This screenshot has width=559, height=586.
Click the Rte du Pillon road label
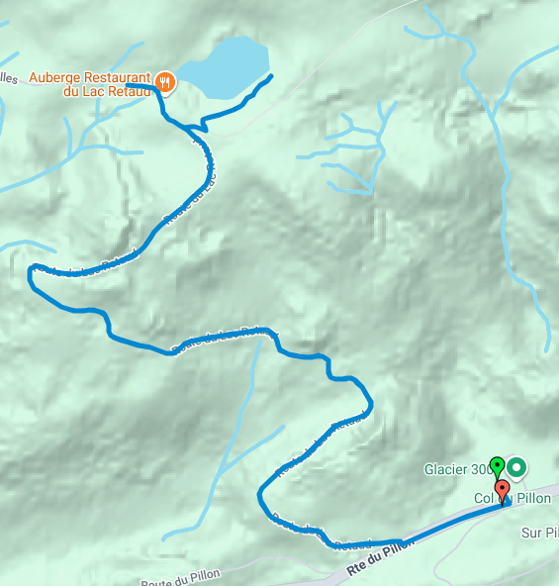coord(380,557)
